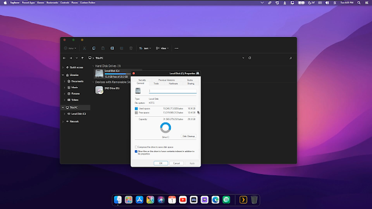The image size is (372, 209).
Task: Click the Rename icon in Explorer toolbar
Action: point(112,48)
